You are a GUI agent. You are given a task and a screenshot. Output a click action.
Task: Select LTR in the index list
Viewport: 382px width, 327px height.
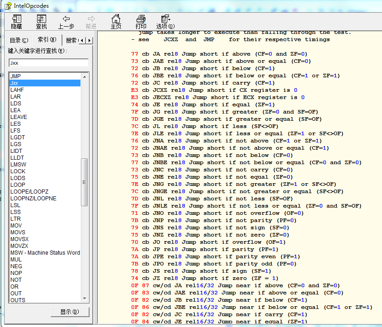pyautogui.click(x=45, y=219)
